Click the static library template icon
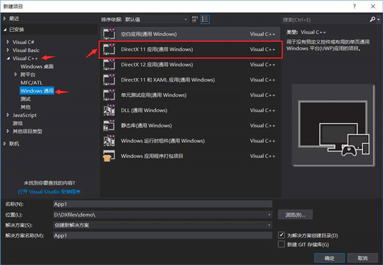The image size is (383, 265). point(109,125)
